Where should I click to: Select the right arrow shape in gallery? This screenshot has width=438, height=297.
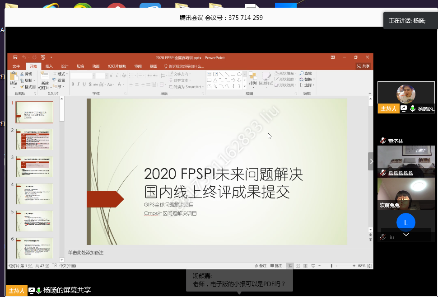[x=233, y=80]
